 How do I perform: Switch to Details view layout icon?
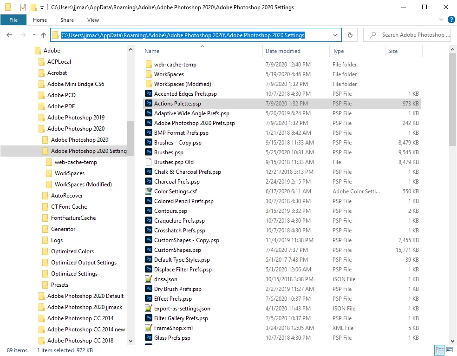point(439,350)
